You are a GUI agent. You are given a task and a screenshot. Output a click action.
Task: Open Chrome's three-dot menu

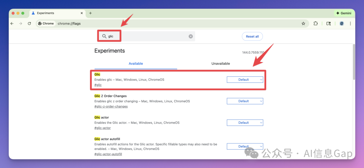(x=350, y=24)
